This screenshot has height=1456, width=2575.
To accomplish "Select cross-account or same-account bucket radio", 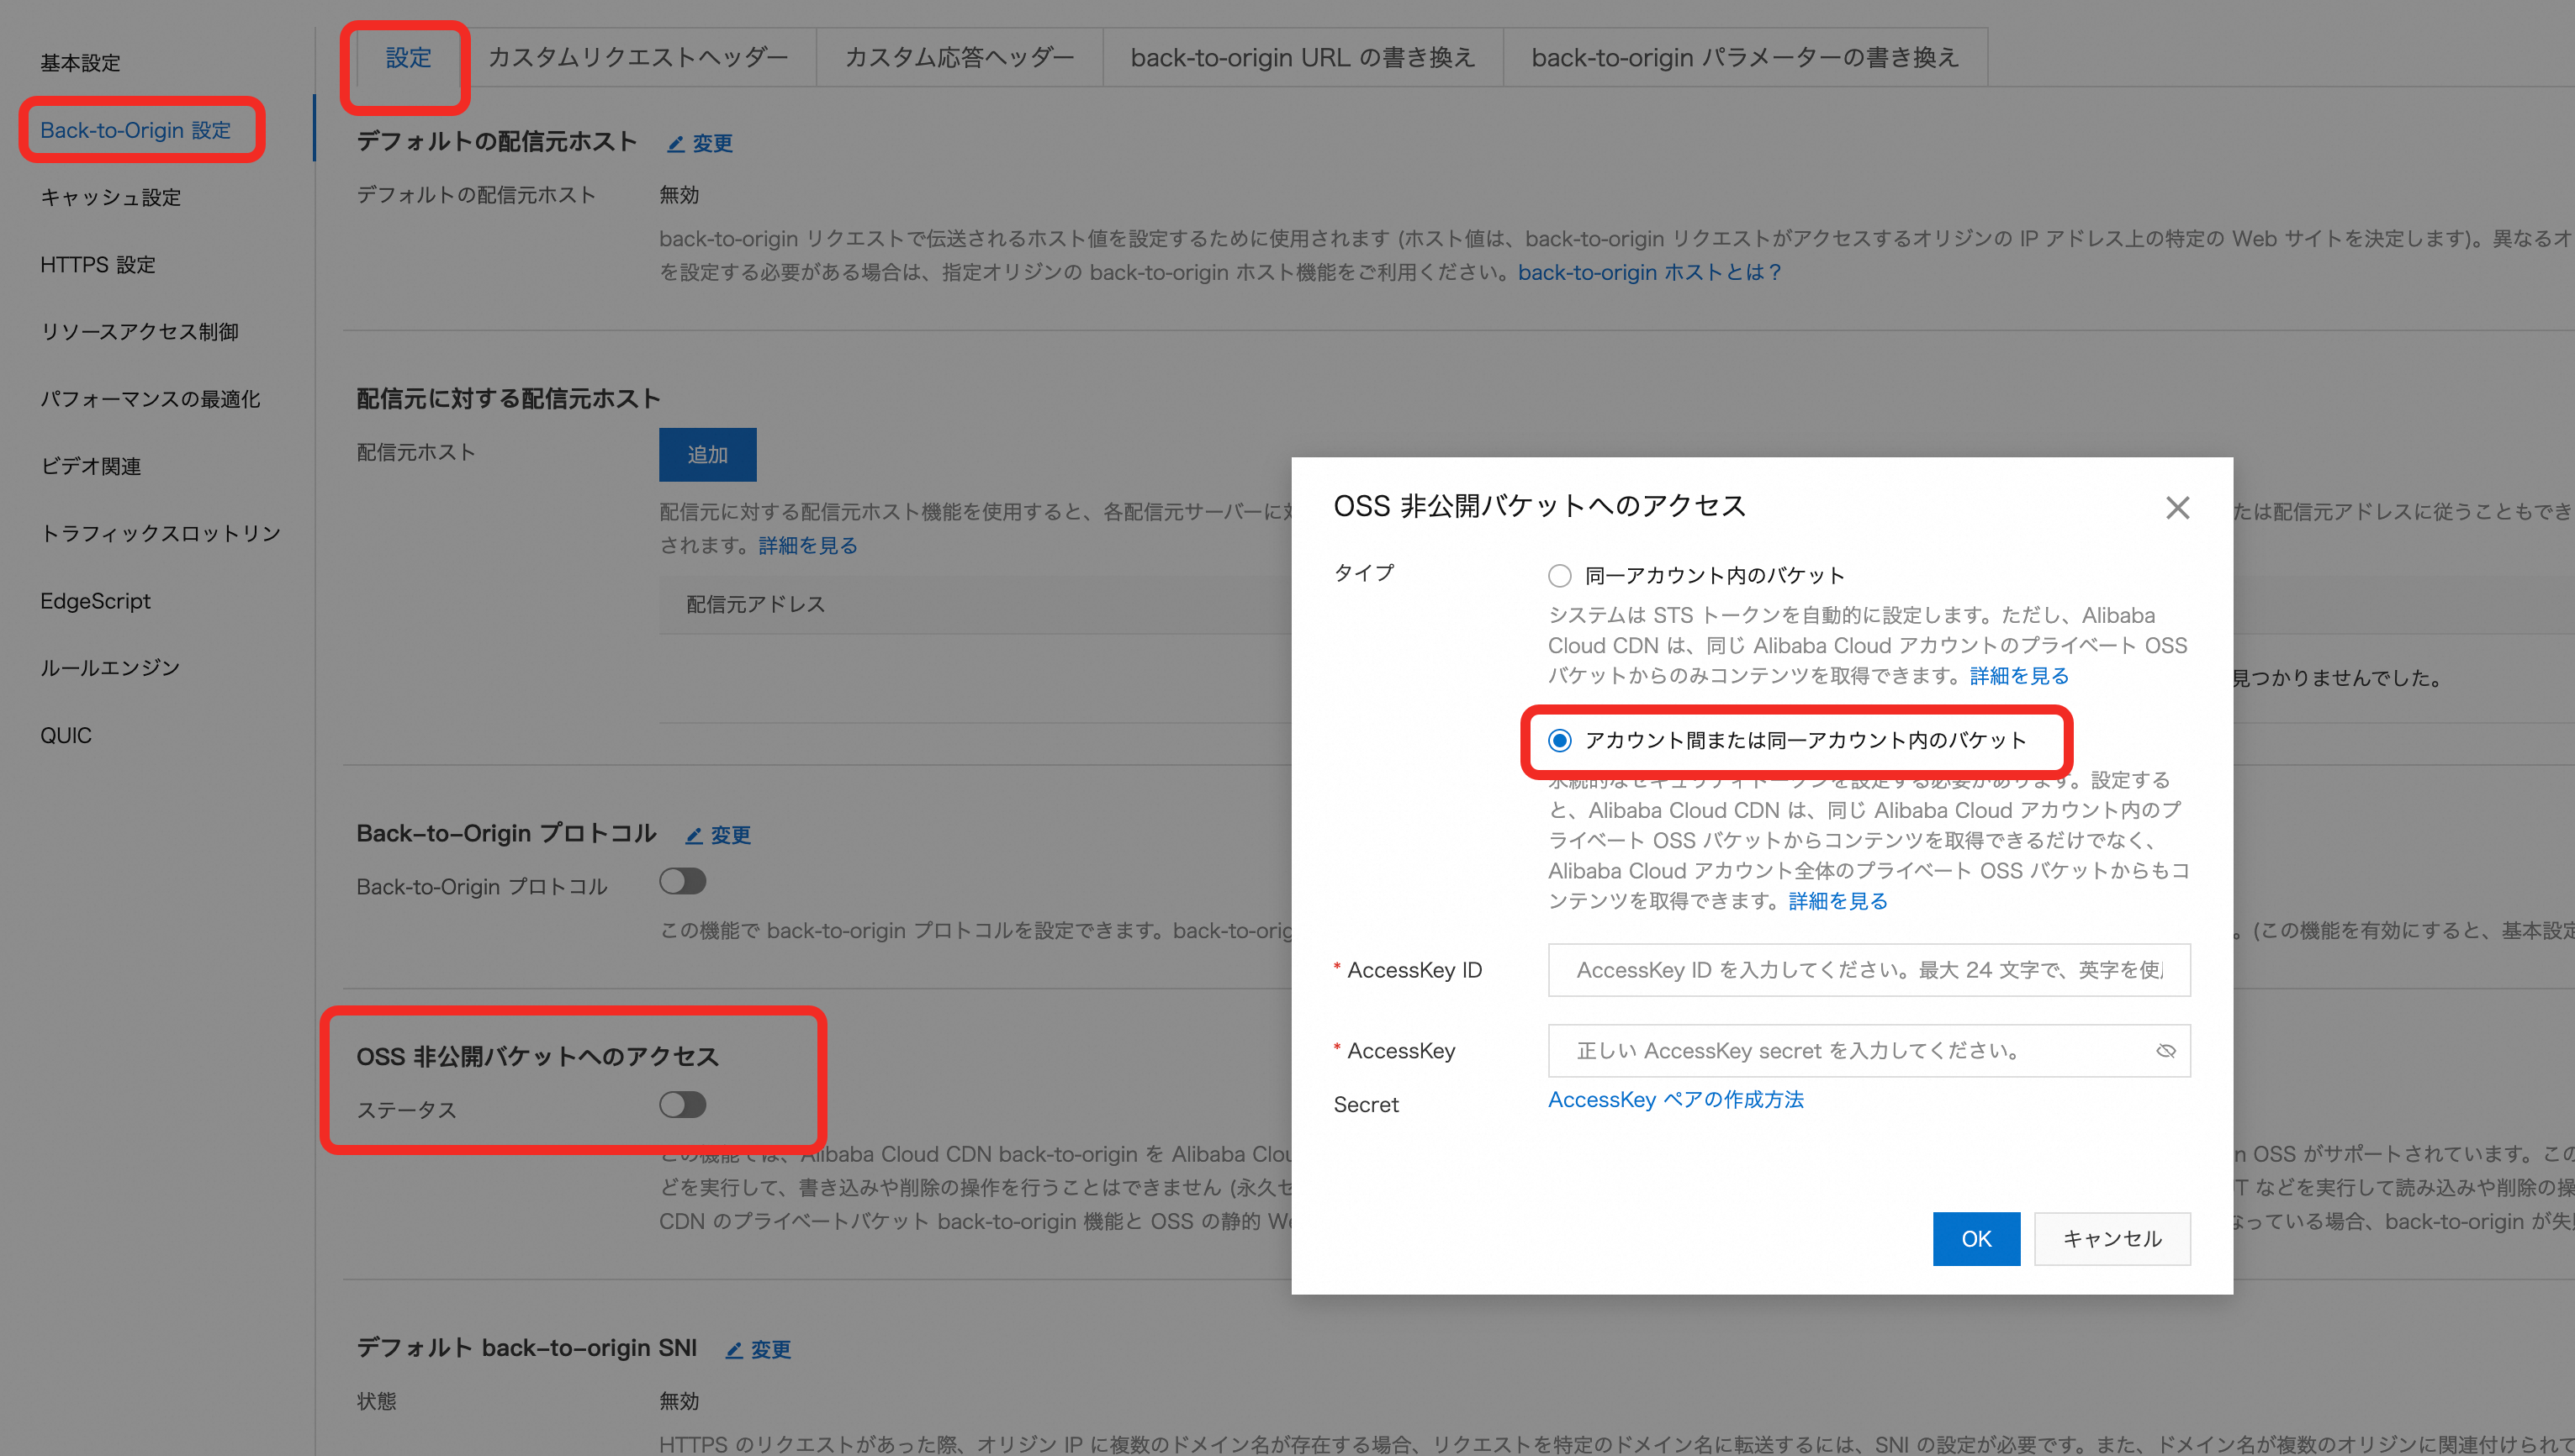I will pyautogui.click(x=1558, y=741).
